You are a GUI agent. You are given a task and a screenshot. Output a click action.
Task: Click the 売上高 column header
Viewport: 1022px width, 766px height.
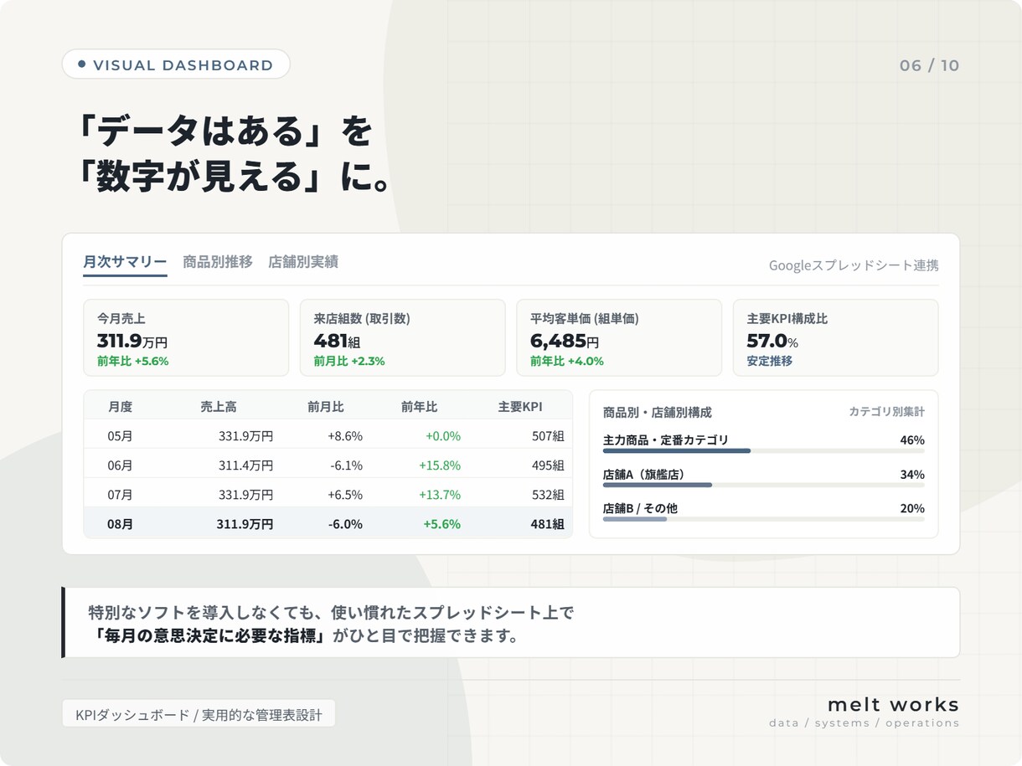coord(219,407)
